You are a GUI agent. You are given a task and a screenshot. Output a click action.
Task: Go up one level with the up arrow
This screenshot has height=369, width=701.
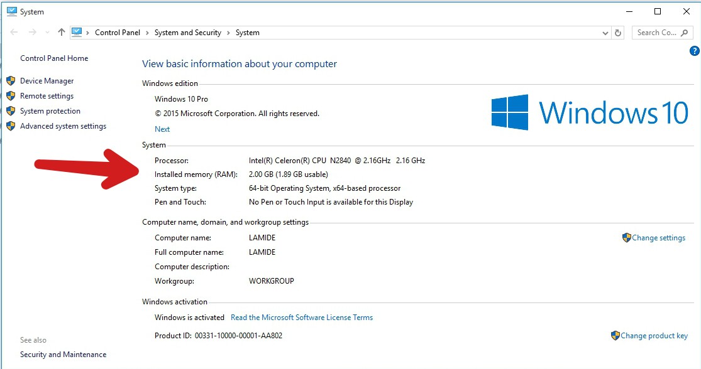(61, 32)
